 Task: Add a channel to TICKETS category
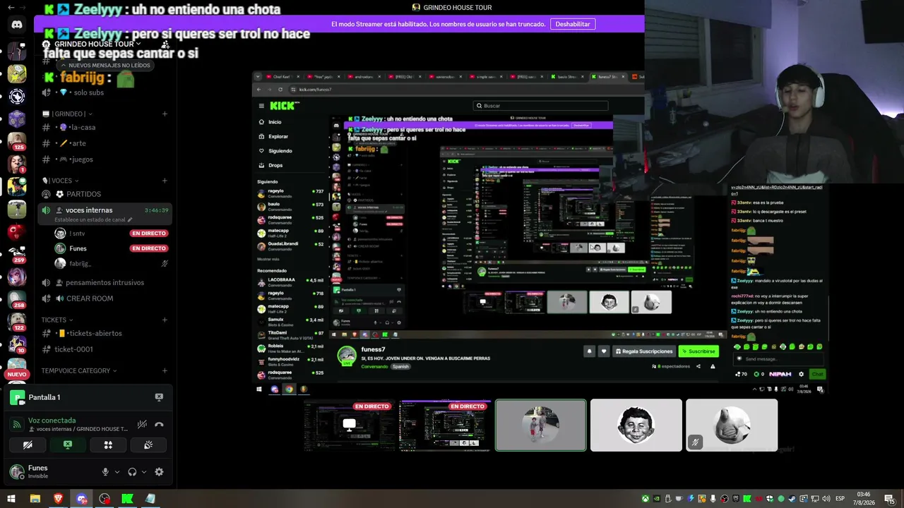click(165, 320)
